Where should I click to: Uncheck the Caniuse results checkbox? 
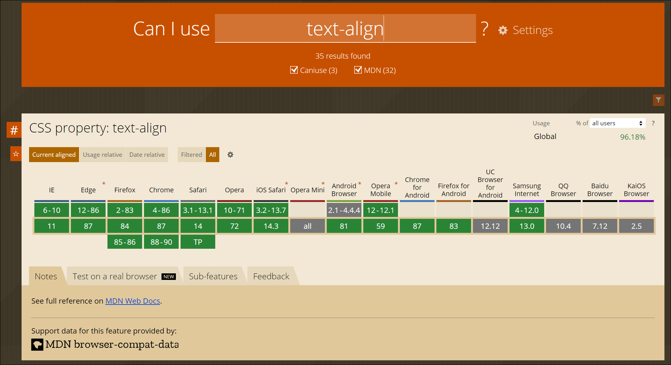294,70
